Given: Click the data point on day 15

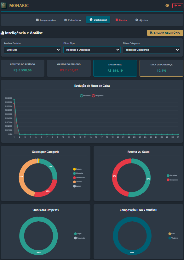Looking at the screenshot, I should (x=91, y=134).
